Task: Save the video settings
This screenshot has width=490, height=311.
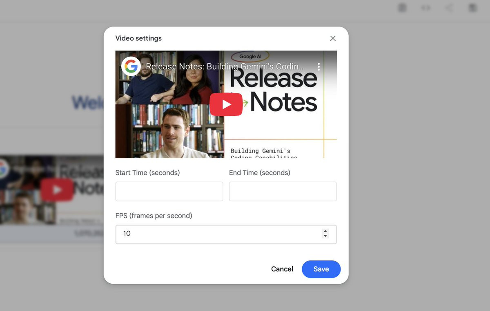Action: 321,269
